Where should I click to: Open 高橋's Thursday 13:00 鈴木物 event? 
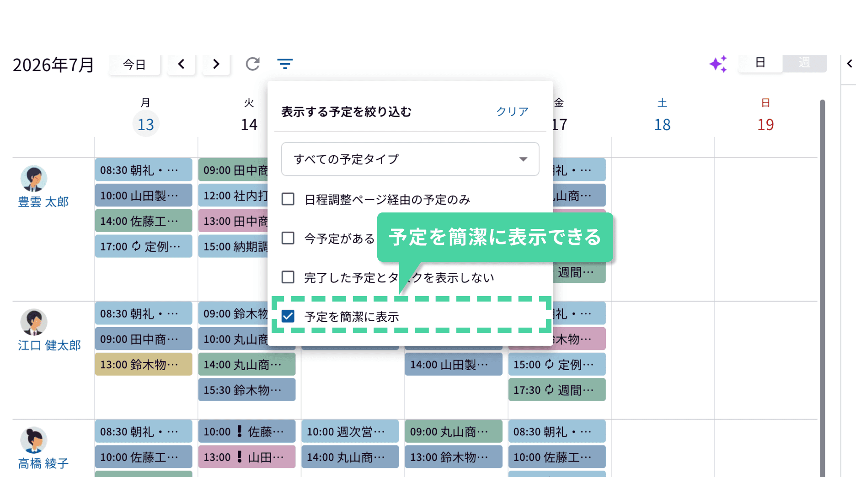coord(454,457)
